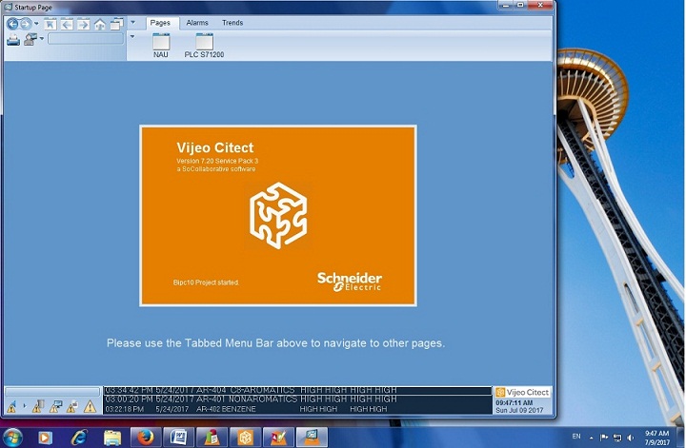Image resolution: width=686 pixels, height=448 pixels.
Task: Click the printer icon
Action: [x=13, y=40]
